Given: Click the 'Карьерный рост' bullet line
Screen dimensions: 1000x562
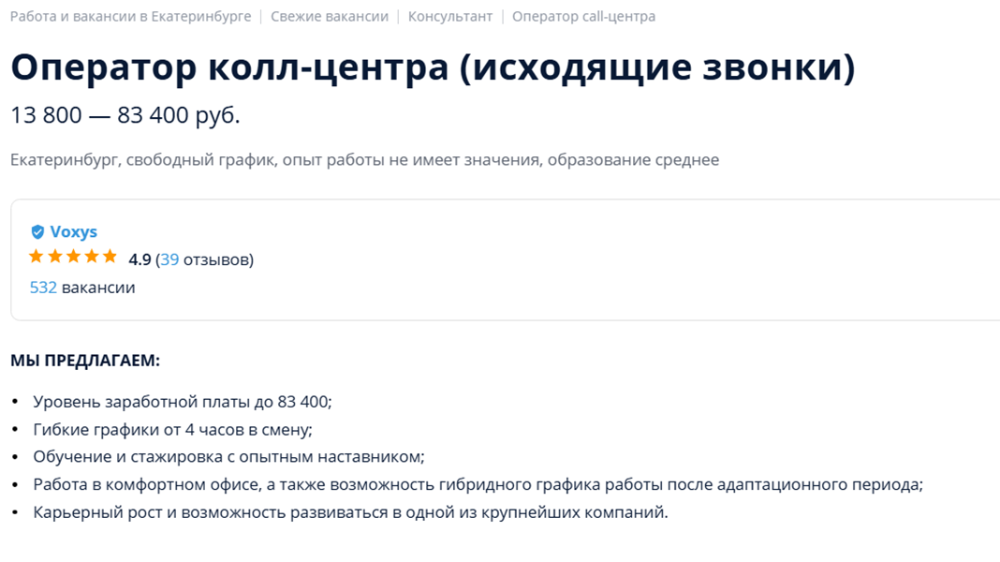Looking at the screenshot, I should [351, 512].
